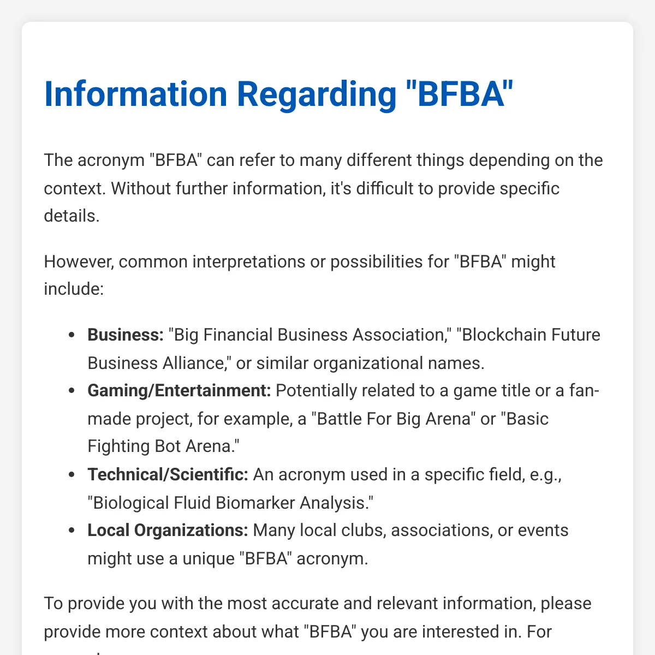Click the bullet before Technical/Scientific item

click(70, 475)
